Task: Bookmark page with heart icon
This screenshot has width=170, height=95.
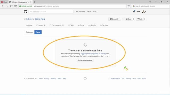Action: [129, 6]
